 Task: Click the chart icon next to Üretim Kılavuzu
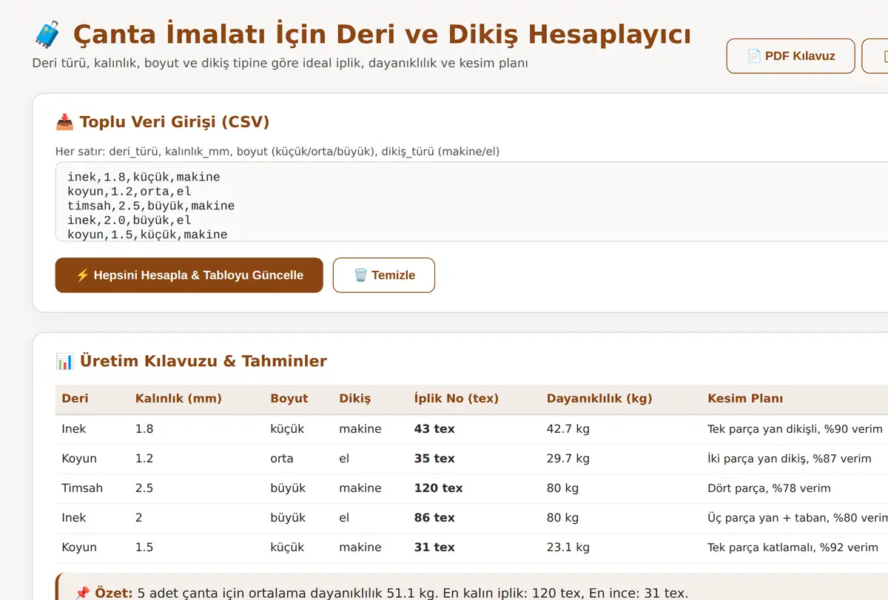(x=64, y=361)
